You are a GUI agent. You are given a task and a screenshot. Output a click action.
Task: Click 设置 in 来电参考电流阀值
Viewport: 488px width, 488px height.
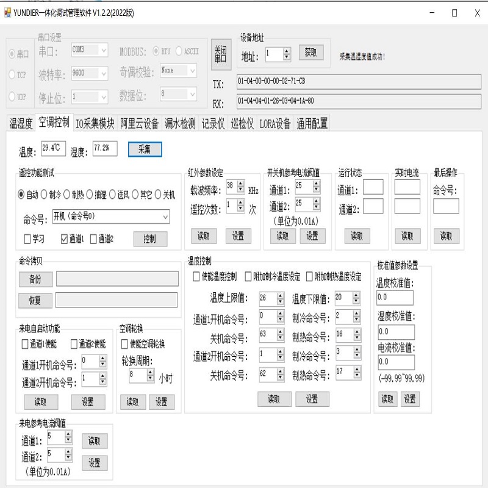tap(95, 463)
